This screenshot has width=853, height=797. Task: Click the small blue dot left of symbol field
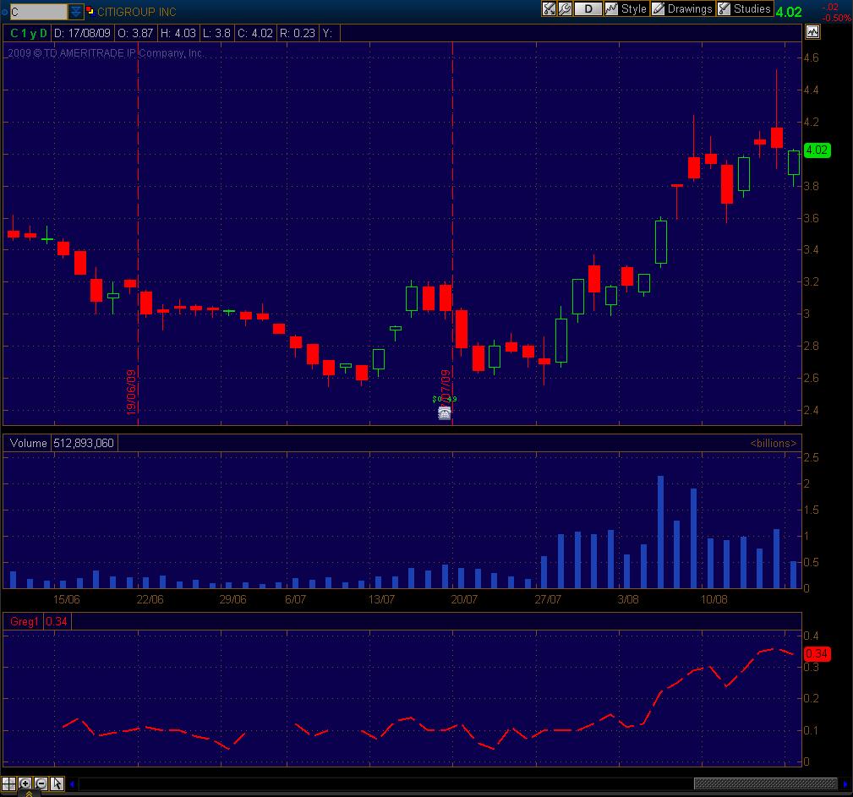4,12
